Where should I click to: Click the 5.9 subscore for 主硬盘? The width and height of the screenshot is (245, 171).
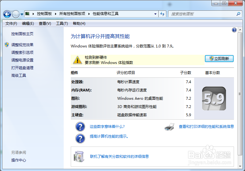click(188, 115)
